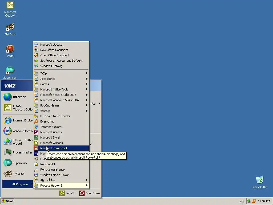Click the Notepad++ icon
The height and width of the screenshot is (205, 273).
(36, 164)
